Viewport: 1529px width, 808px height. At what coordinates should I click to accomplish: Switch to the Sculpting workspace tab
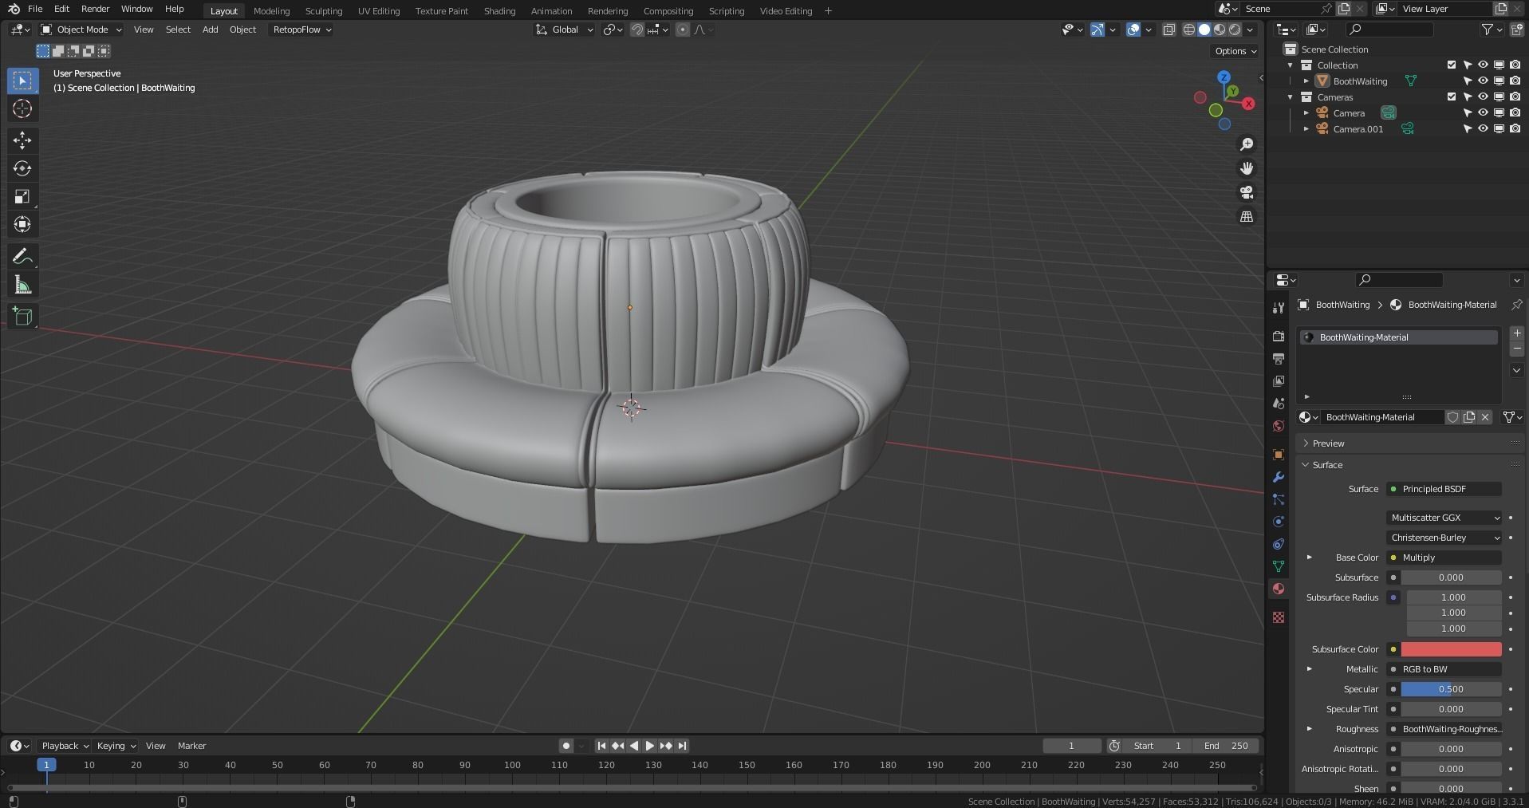323,10
